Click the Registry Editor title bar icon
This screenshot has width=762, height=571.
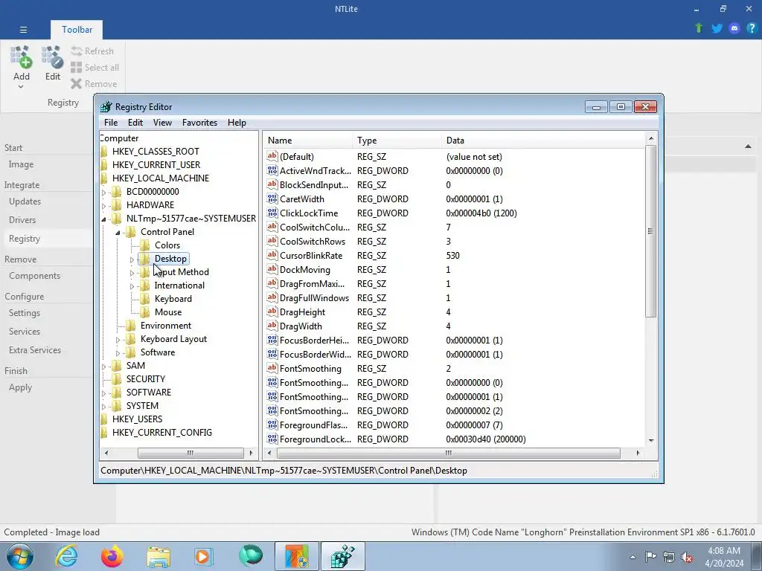tap(106, 107)
